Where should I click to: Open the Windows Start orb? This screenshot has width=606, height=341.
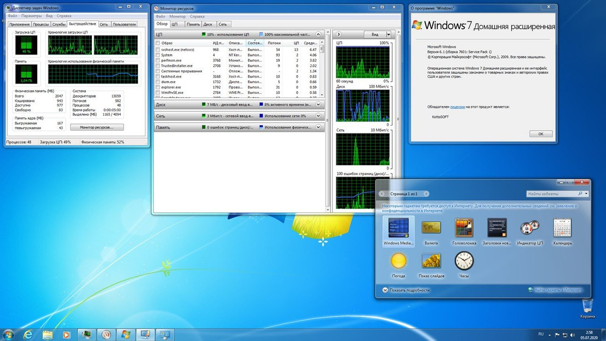tap(8, 334)
